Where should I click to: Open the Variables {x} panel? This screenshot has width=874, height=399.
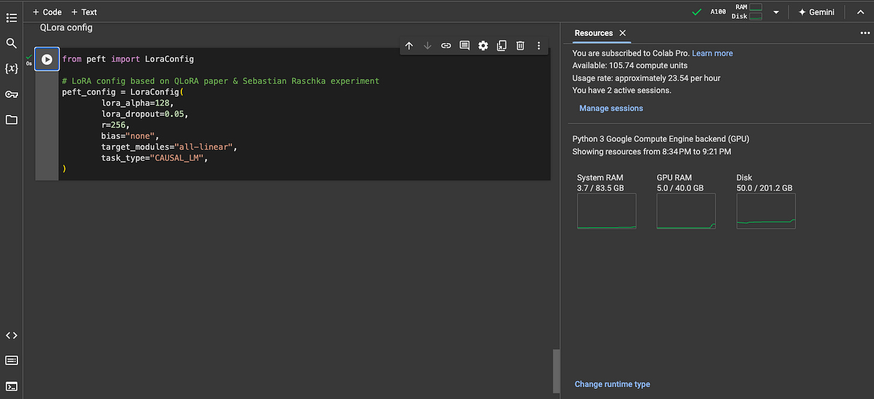tap(11, 68)
